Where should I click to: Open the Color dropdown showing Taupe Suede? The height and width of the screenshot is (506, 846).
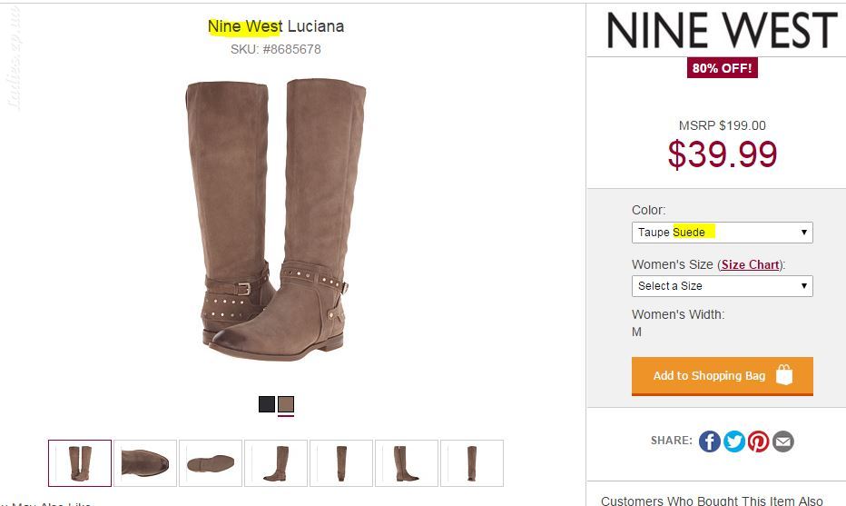[x=722, y=233]
